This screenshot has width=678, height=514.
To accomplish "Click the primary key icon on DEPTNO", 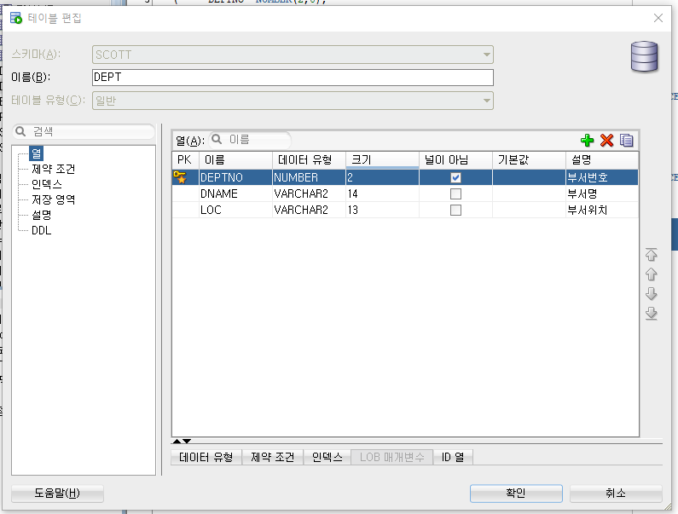I will tap(180, 176).
